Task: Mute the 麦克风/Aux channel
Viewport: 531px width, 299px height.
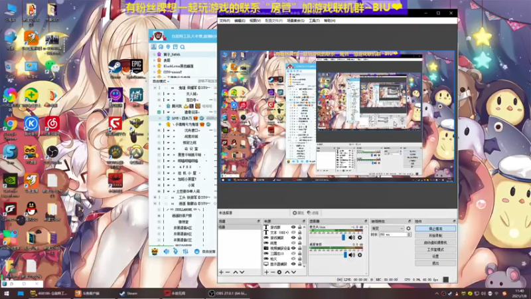Action: [x=352, y=238]
